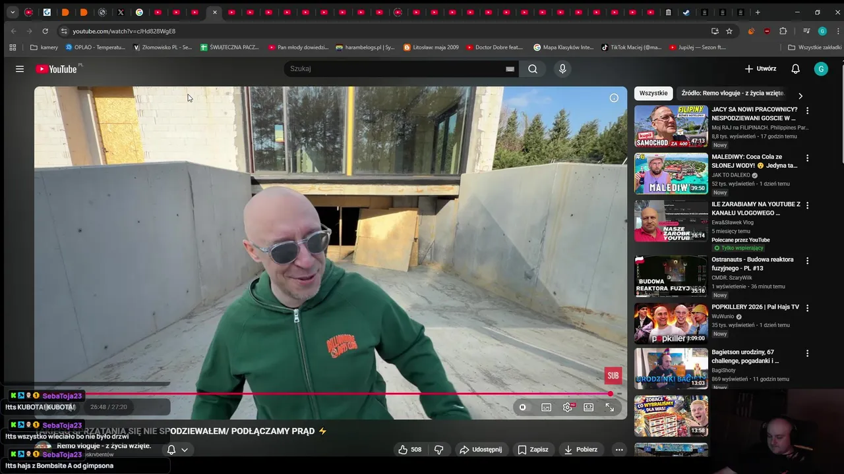
Task: Go forward in browser history
Action: 29,31
